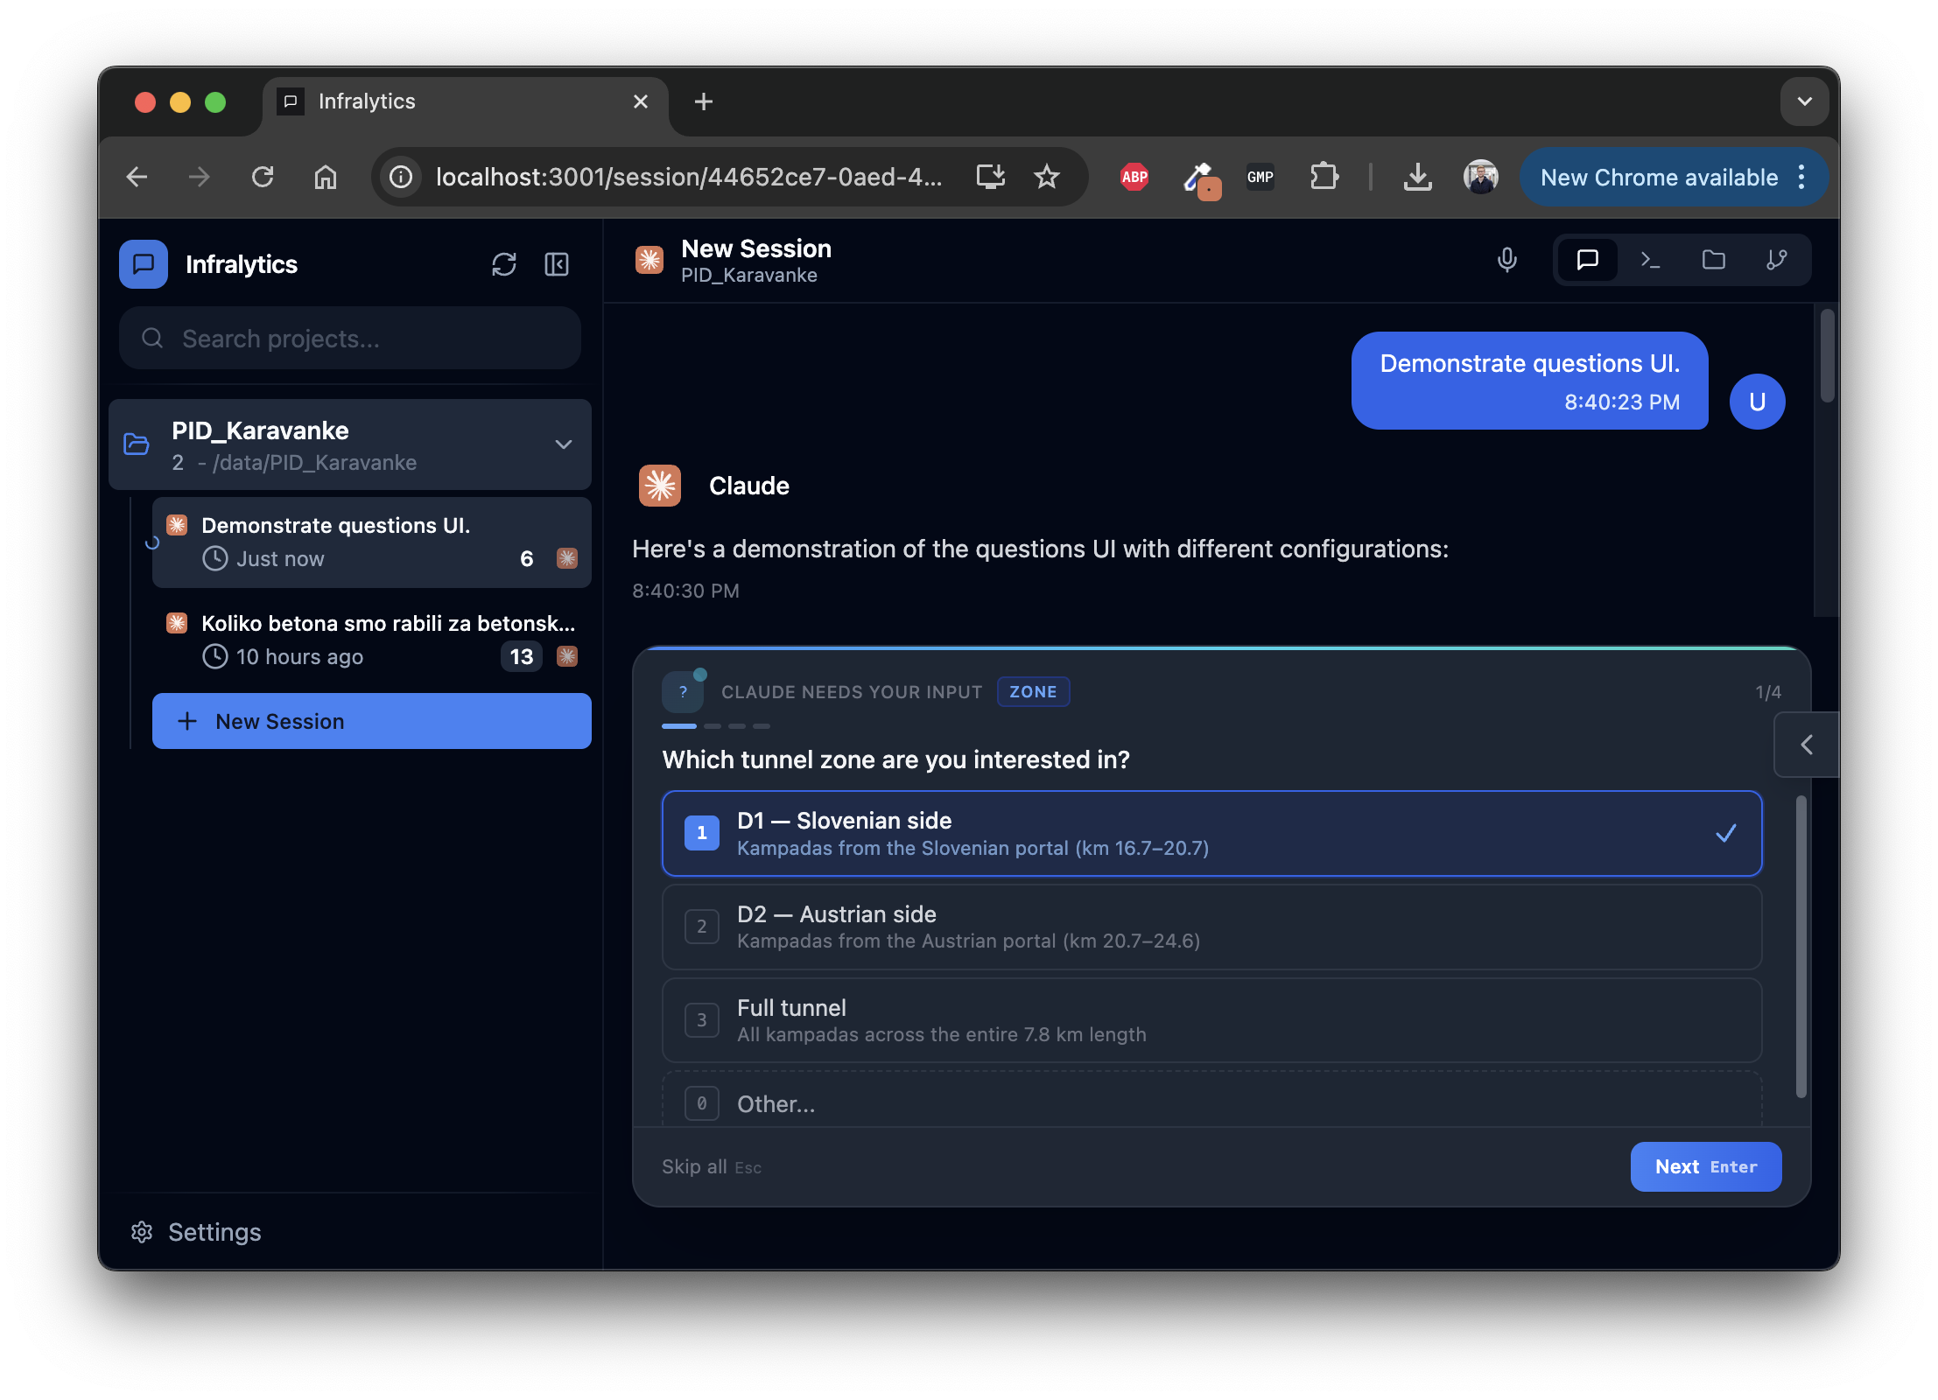Screen dimensions: 1938x1400
Task: Click the Infralytics chat bubble logo
Action: [x=143, y=263]
